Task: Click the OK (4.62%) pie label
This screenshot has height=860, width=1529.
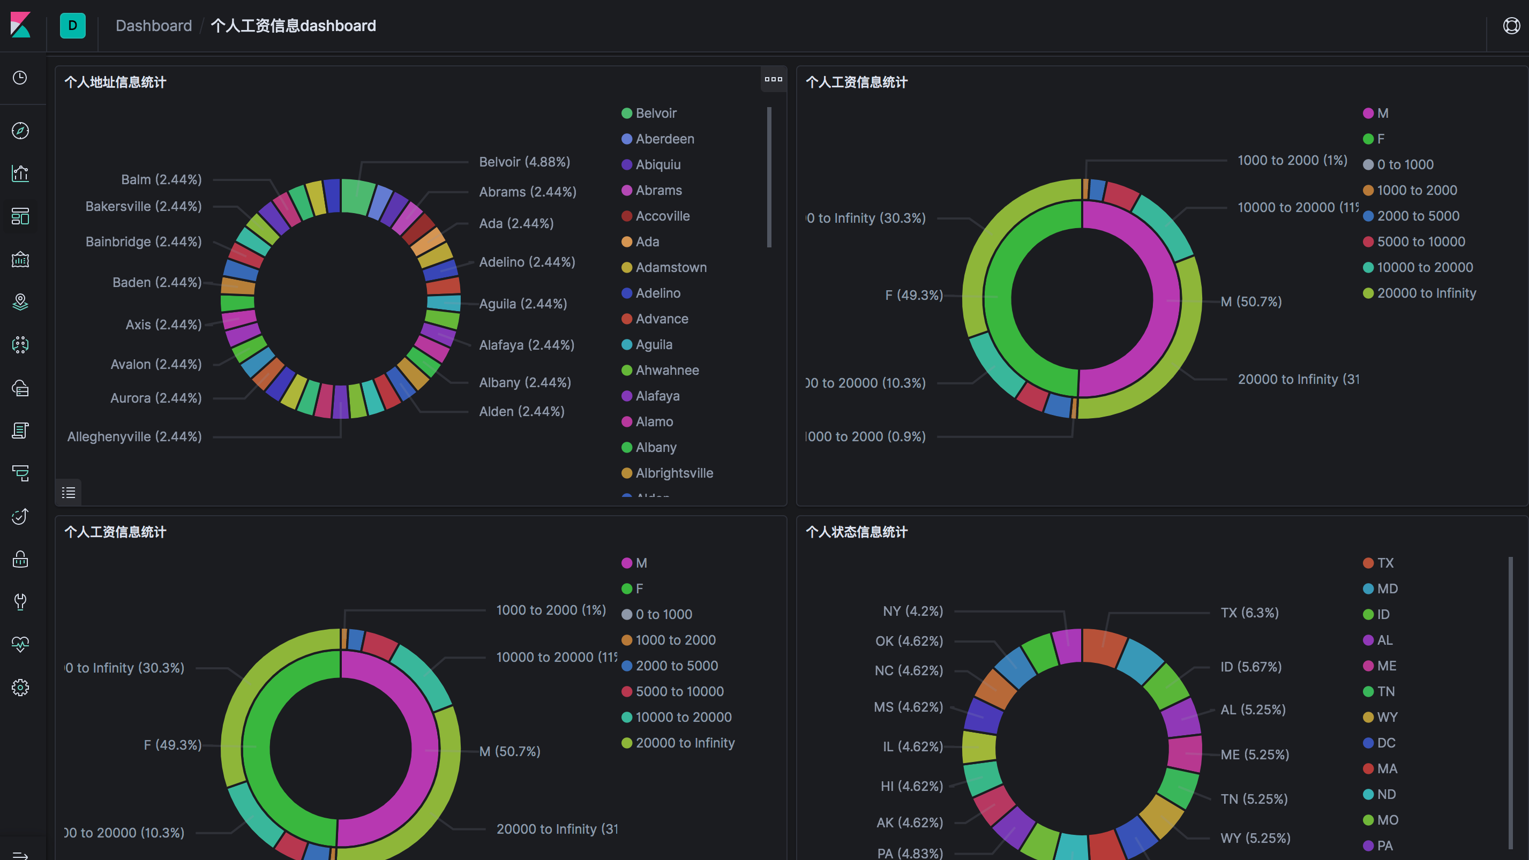Action: tap(909, 641)
